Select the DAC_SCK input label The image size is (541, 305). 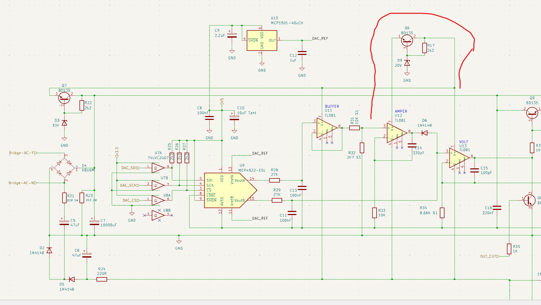pyautogui.click(x=130, y=185)
